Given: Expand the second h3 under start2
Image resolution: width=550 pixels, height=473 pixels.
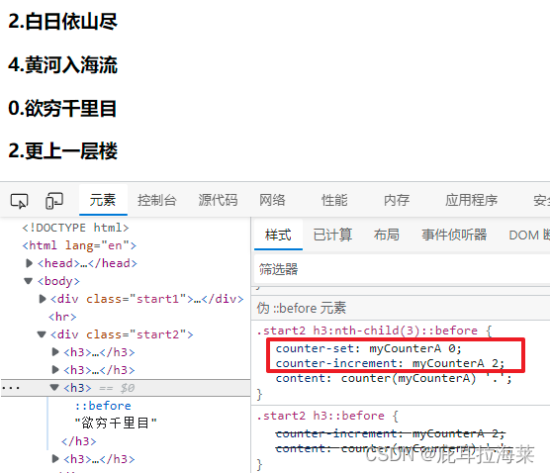Looking at the screenshot, I should point(55,370).
